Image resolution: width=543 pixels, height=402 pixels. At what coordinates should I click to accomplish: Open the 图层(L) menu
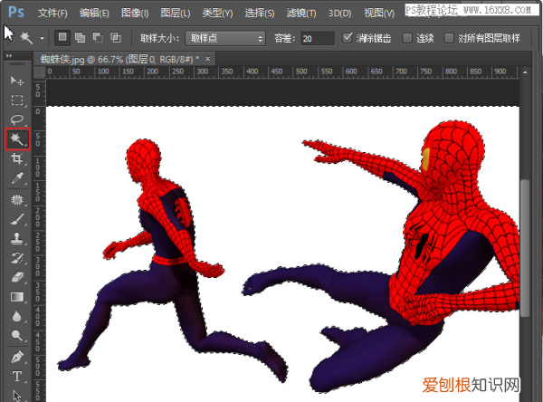(174, 13)
